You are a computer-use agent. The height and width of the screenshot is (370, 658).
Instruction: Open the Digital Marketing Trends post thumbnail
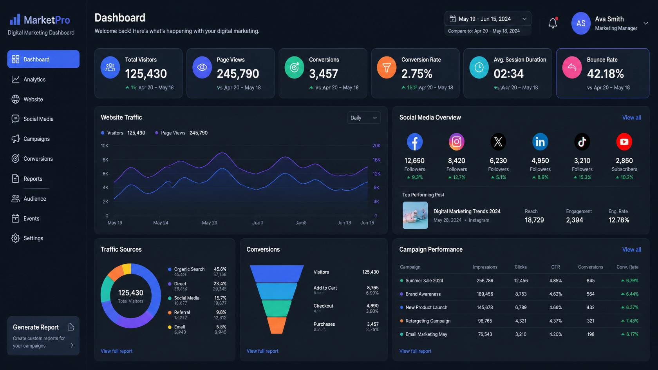(415, 215)
